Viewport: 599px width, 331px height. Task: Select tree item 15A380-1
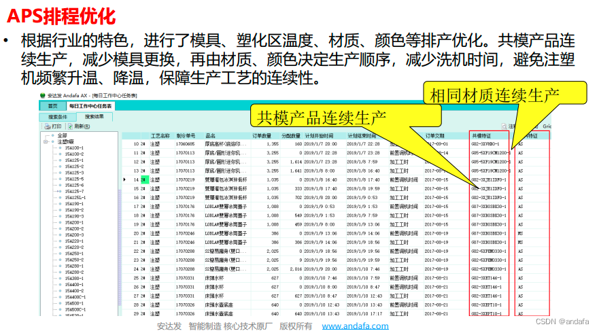pos(74,279)
